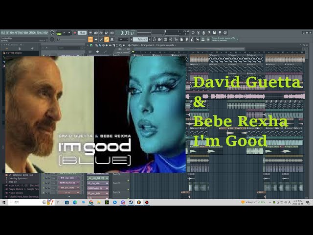Viewport: 313px width, 235px height.
Task: Open the OPTIONS menu
Action: [33, 33]
